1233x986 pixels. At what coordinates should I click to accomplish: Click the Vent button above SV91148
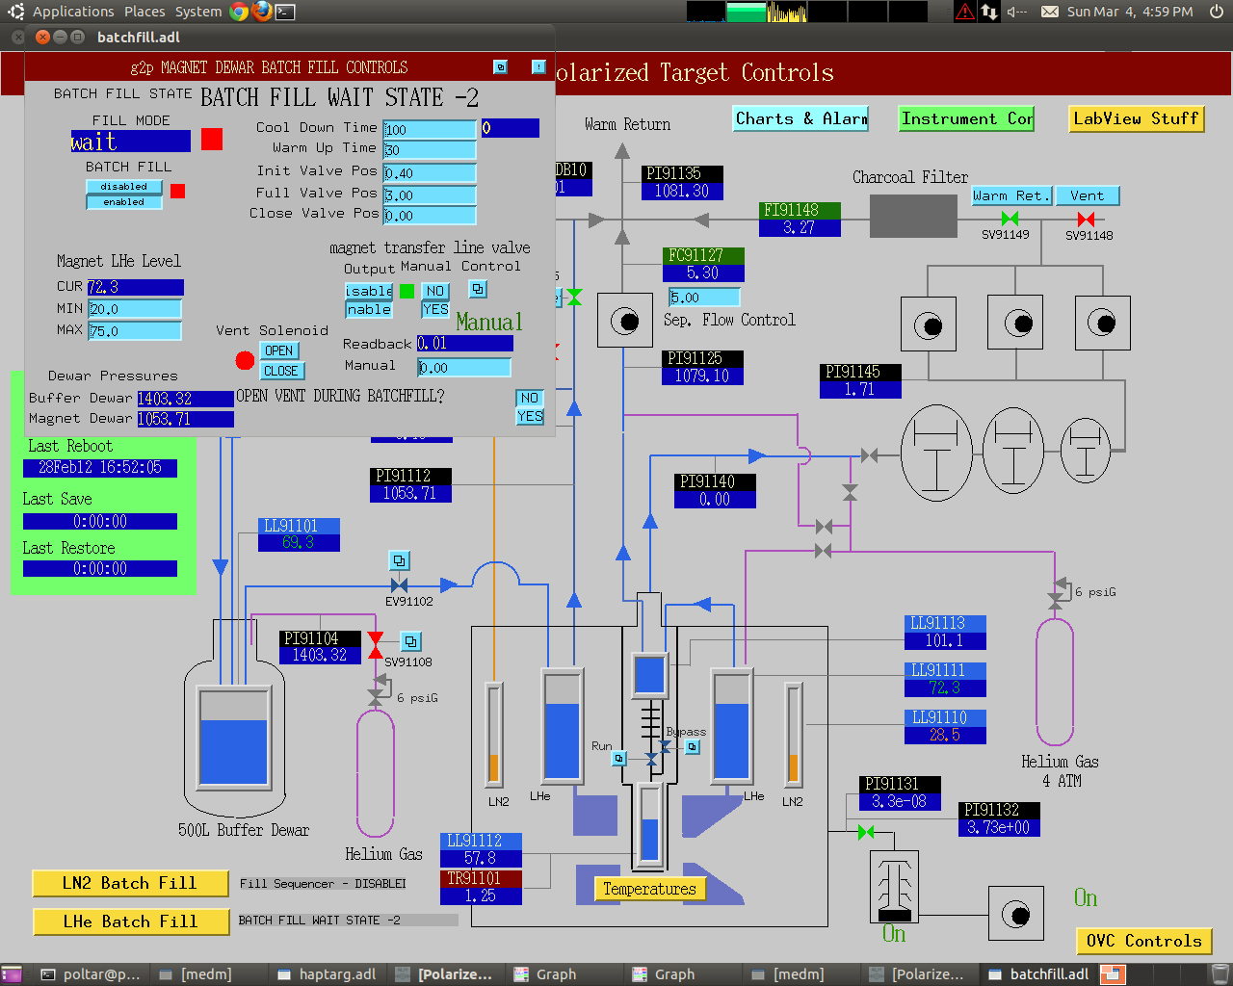point(1088,195)
